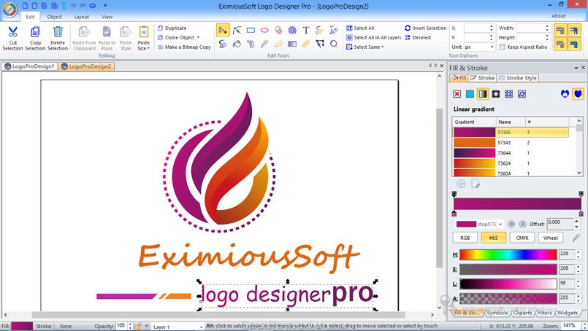The image size is (588, 331).
Task: Enable Keep Aspect Ratio checkbox
Action: 503,47
